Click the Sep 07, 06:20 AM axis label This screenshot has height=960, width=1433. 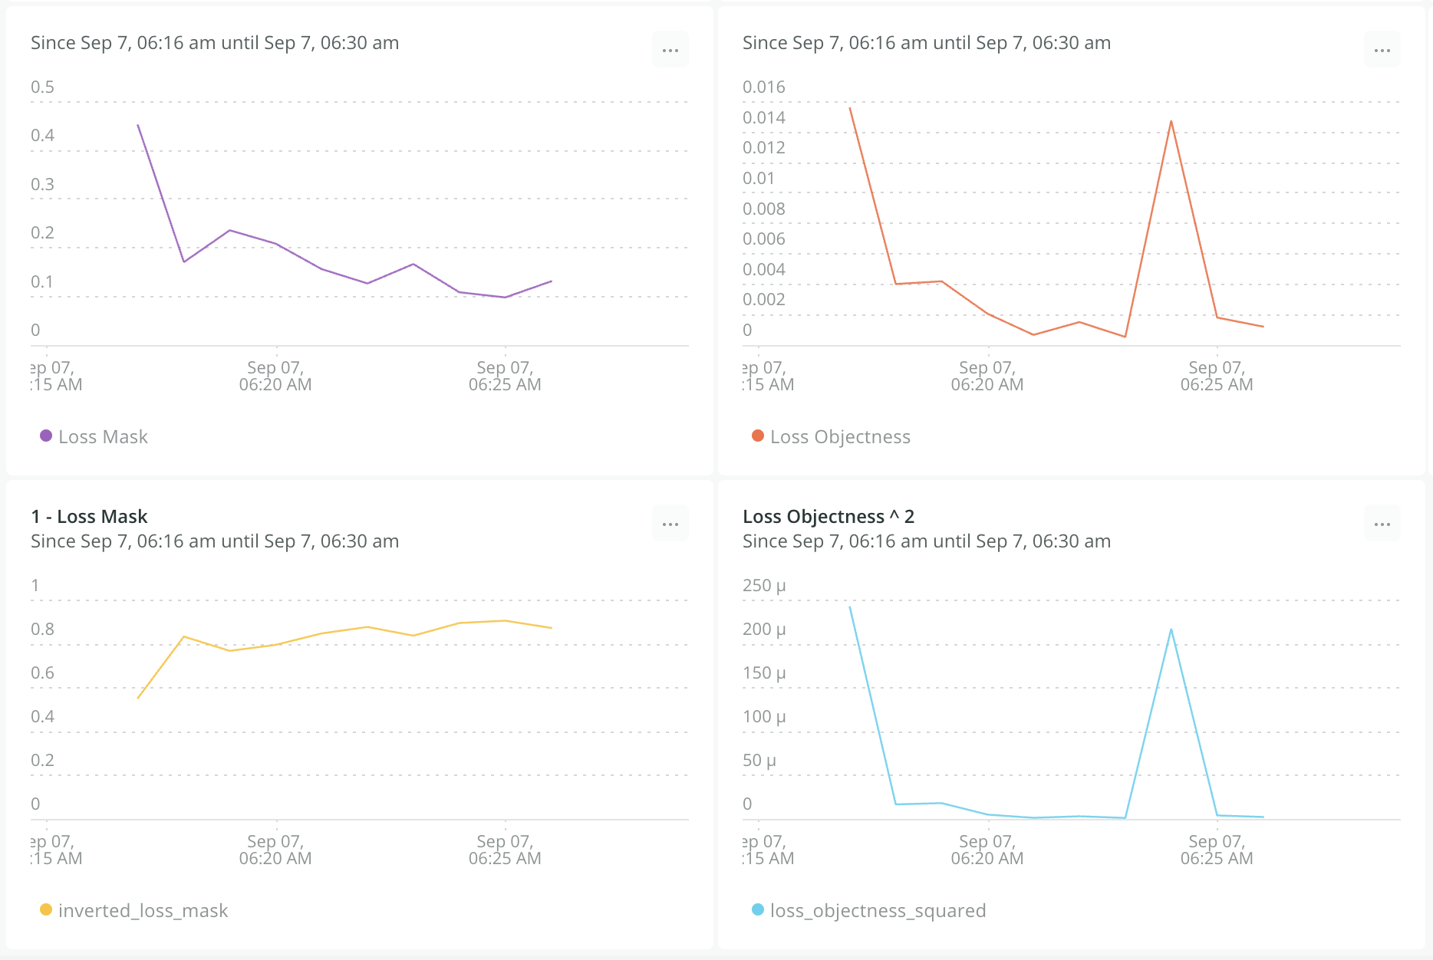(275, 376)
